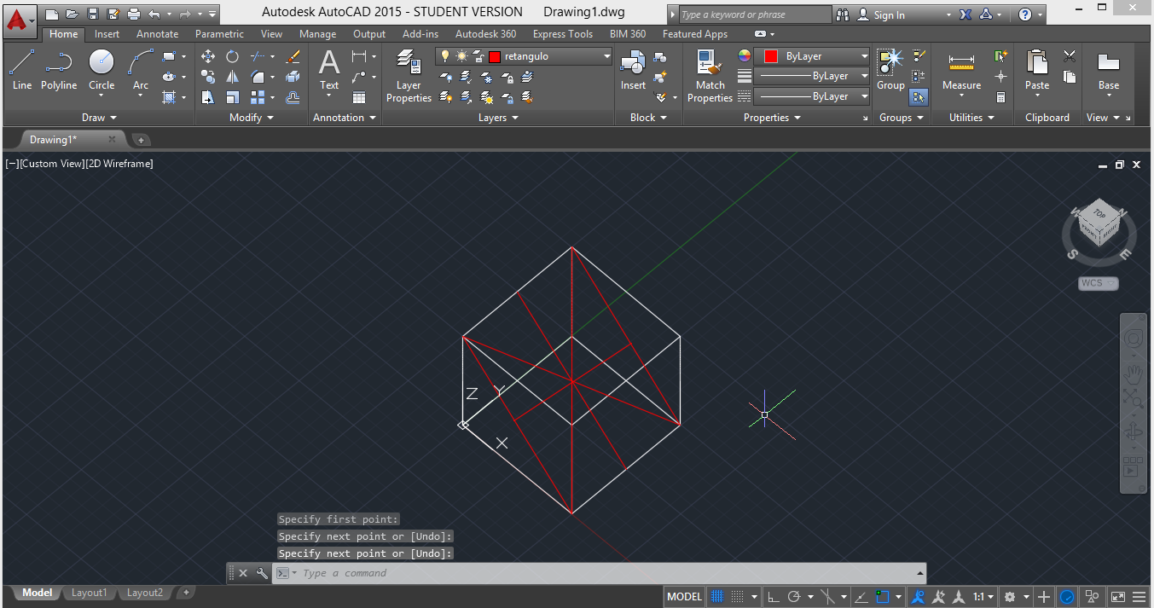This screenshot has width=1154, height=608.
Task: Switch to the Annotate ribbon tab
Action: click(x=157, y=34)
